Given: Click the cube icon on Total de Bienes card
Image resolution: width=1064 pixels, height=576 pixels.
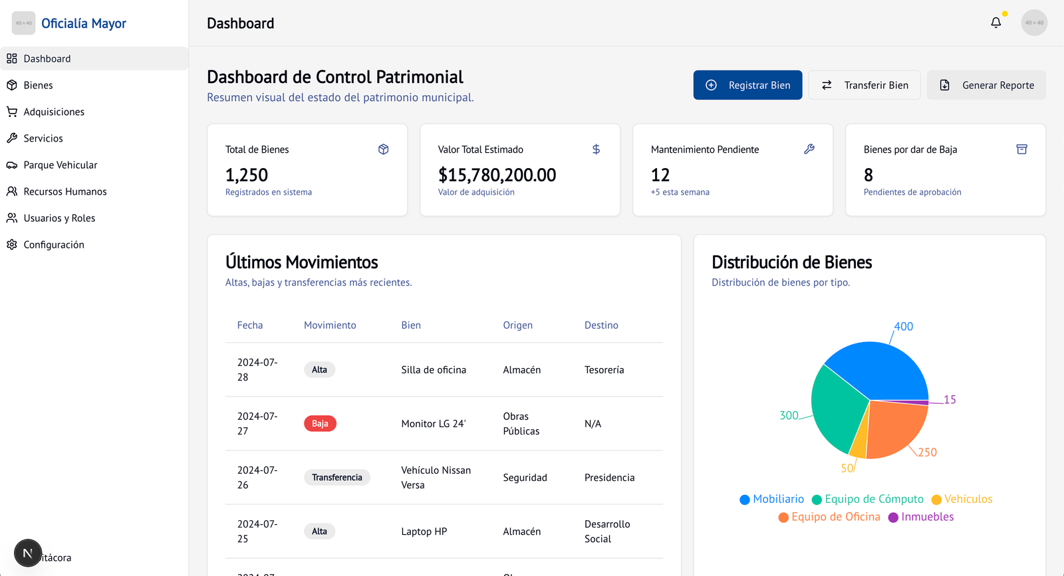Looking at the screenshot, I should click(x=384, y=149).
